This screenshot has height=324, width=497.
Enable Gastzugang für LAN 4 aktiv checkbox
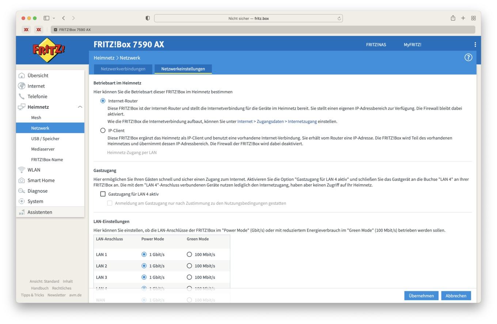(103, 194)
